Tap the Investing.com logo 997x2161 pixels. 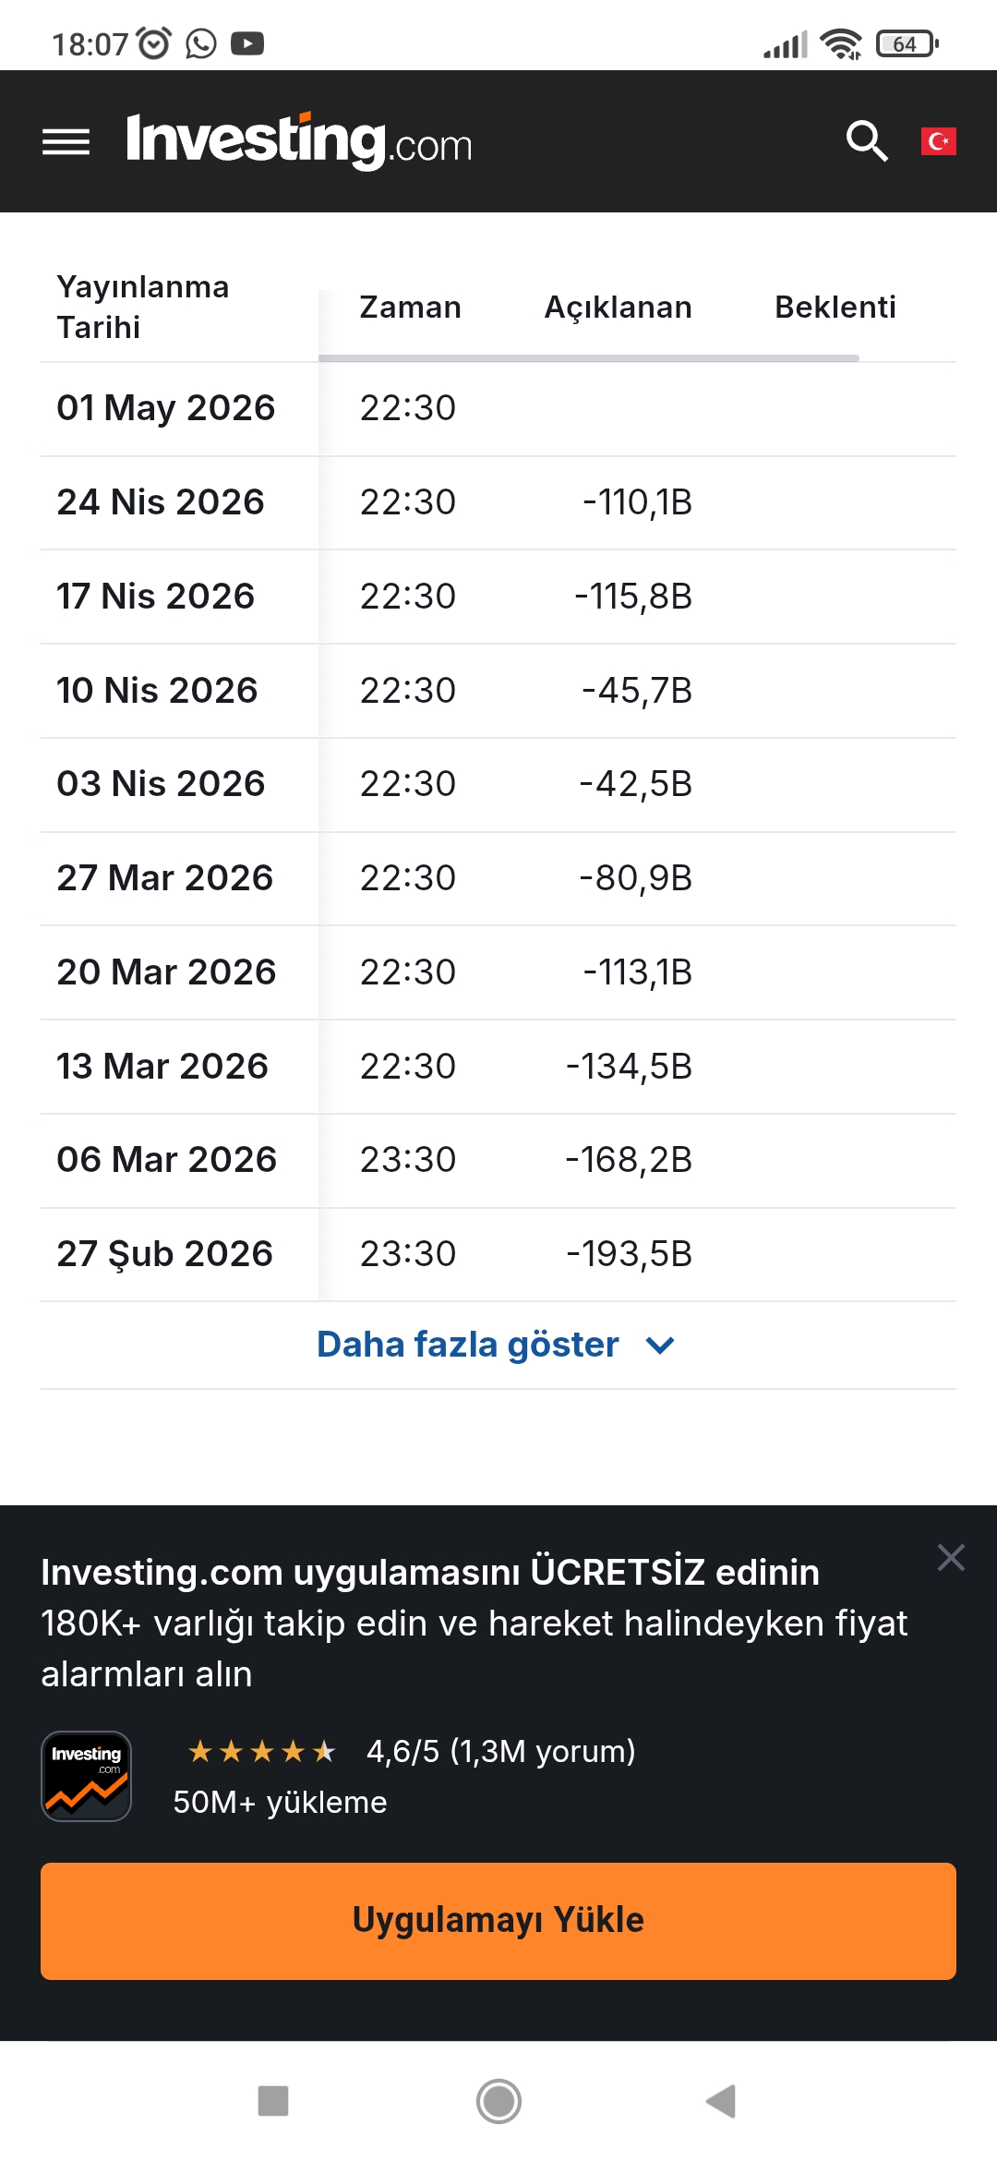299,141
